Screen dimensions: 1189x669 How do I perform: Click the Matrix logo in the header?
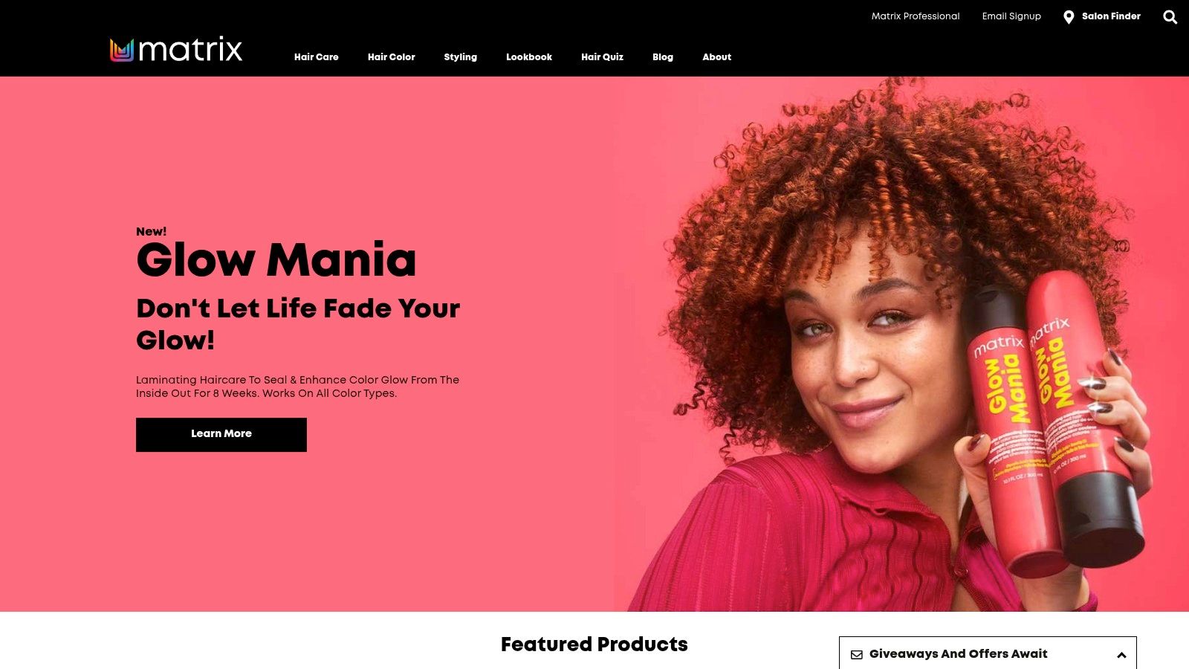pyautogui.click(x=176, y=50)
